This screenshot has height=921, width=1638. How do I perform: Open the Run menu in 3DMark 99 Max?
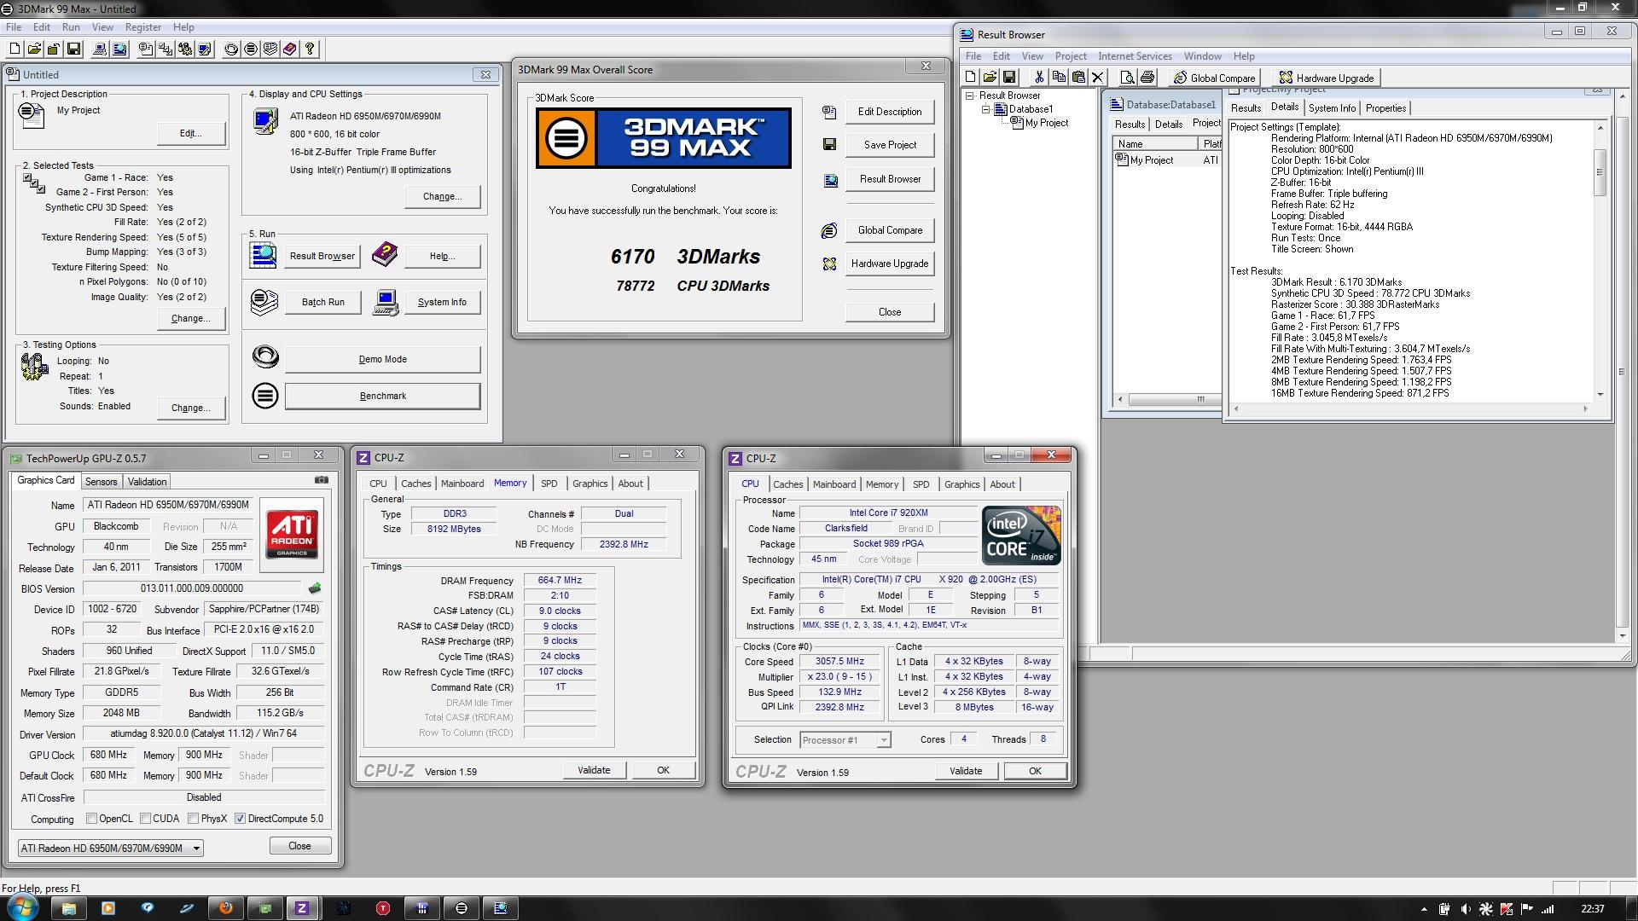point(71,27)
